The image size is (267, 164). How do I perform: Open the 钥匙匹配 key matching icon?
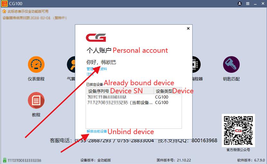231,65
